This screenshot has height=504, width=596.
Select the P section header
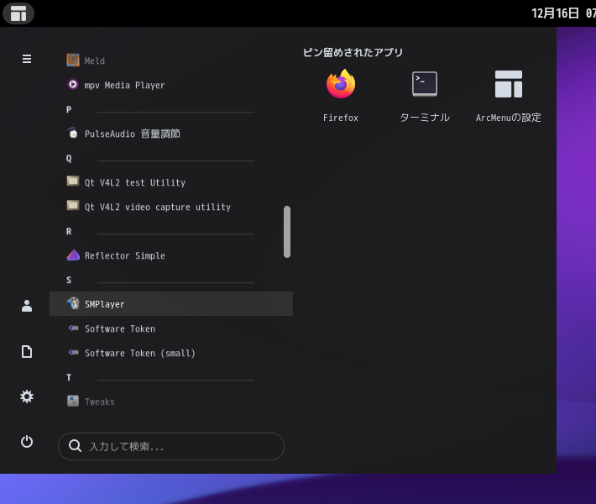pos(69,109)
